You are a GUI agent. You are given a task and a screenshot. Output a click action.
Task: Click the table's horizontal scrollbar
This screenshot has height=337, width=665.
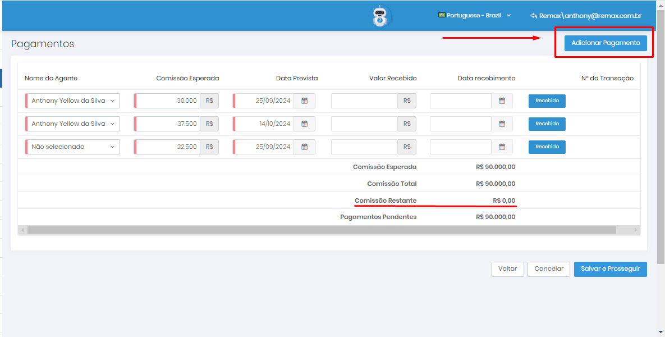(322, 230)
